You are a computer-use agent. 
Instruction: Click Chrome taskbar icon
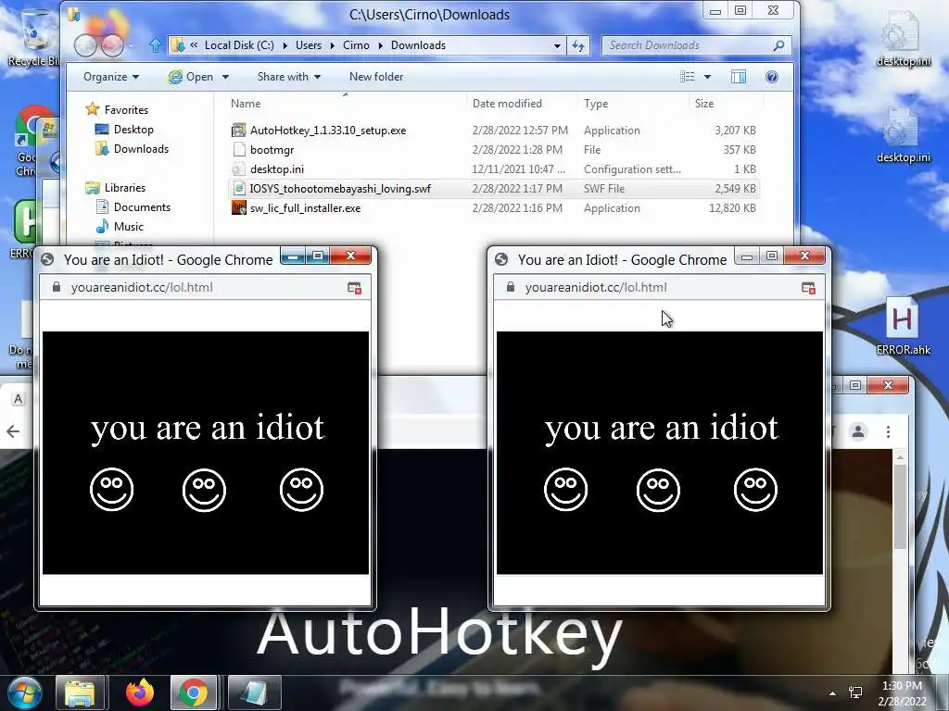tap(193, 692)
